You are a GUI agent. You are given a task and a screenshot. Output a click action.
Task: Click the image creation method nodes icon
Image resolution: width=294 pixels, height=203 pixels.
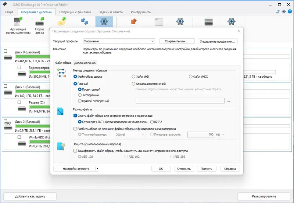[x=61, y=73]
